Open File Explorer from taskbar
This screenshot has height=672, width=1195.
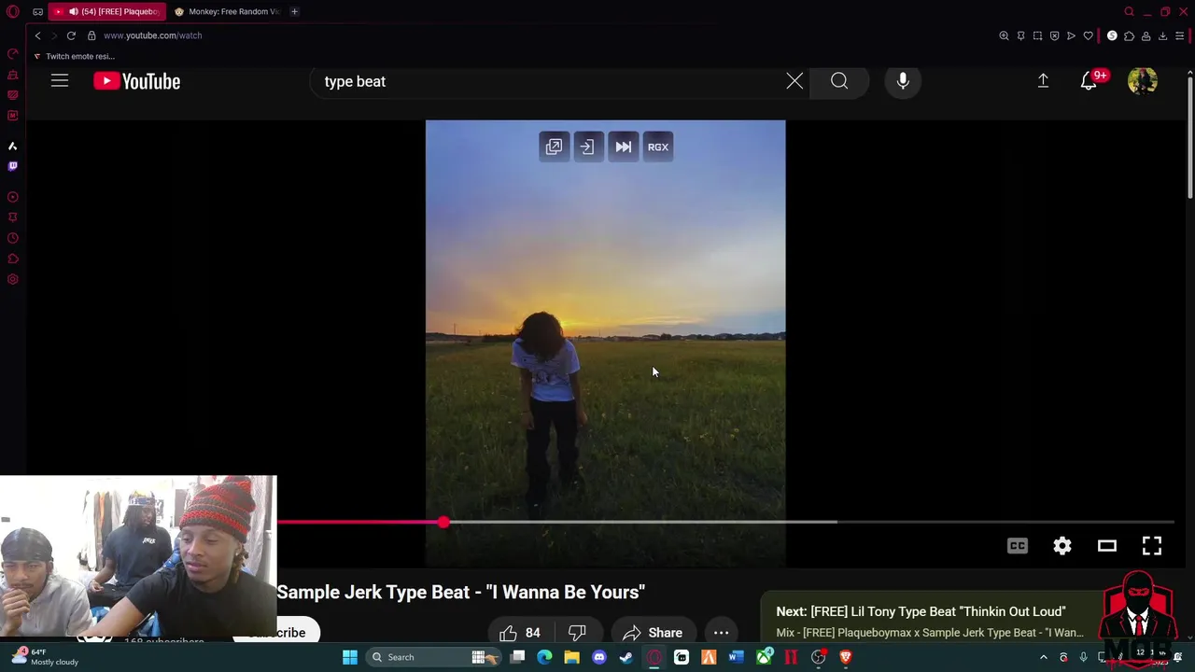(x=571, y=657)
